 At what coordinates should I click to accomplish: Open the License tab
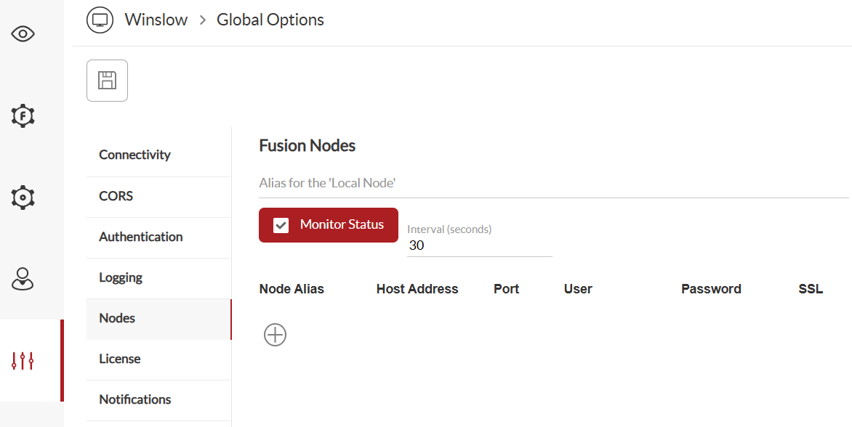tap(158, 359)
